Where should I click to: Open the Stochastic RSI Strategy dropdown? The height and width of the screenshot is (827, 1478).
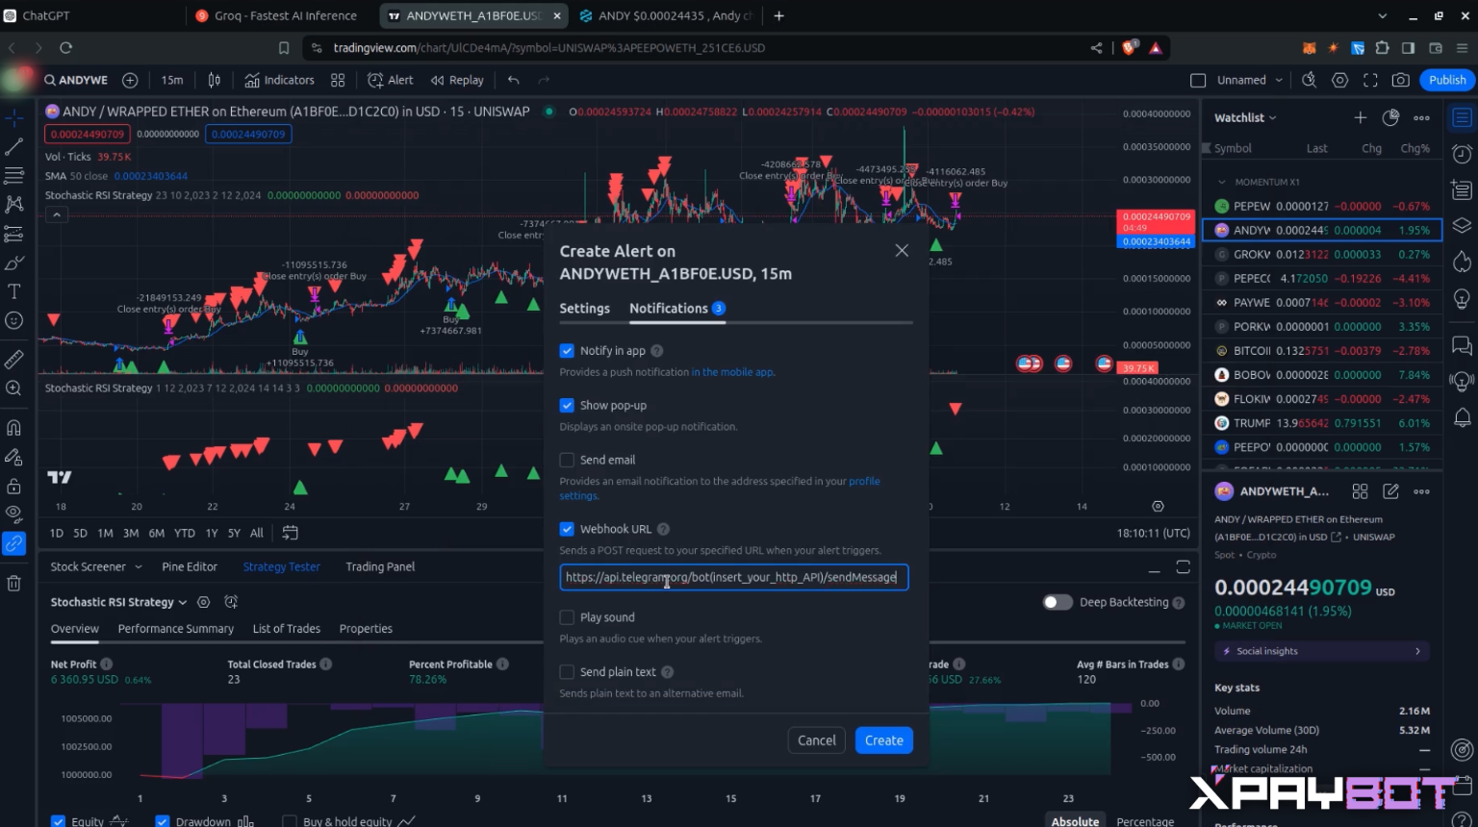click(118, 602)
